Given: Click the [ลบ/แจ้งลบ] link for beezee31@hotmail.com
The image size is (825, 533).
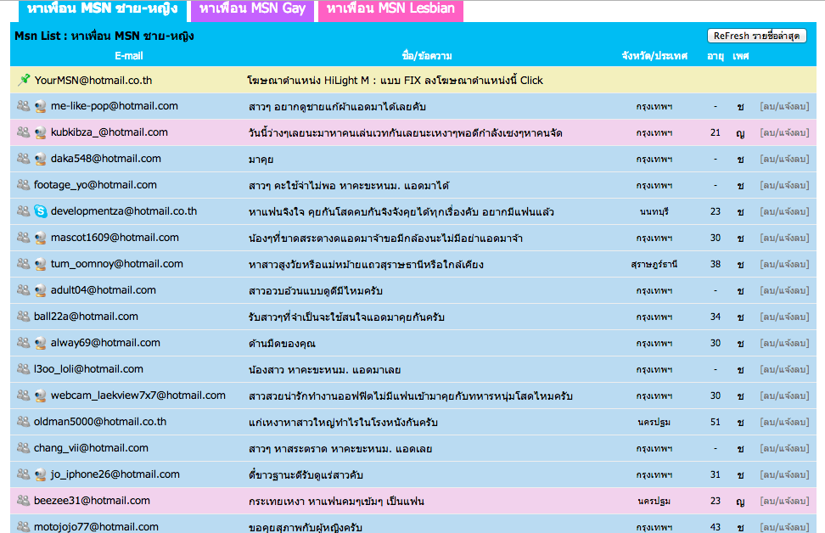Looking at the screenshot, I should pyautogui.click(x=784, y=501).
